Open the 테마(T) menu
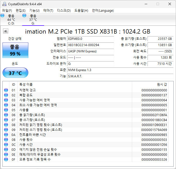Image resolution: width=176 pixels, height=169 pixels. tap(48, 11)
